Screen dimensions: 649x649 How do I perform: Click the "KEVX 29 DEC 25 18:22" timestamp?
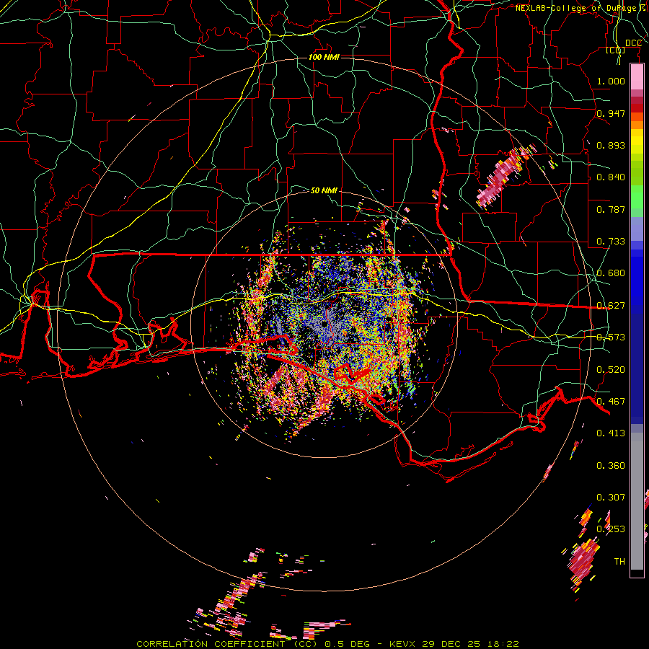[x=454, y=644]
